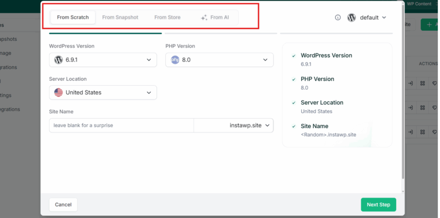
Task: Switch to the From Snapshot tab
Action: [120, 18]
